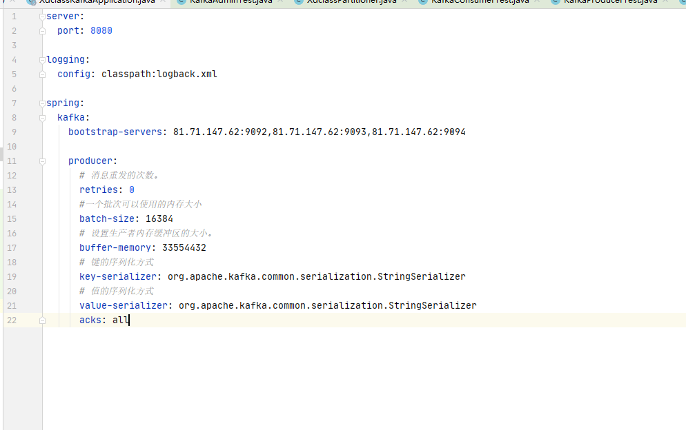
Task: Click the comment above the value-serializer line
Action: point(117,291)
